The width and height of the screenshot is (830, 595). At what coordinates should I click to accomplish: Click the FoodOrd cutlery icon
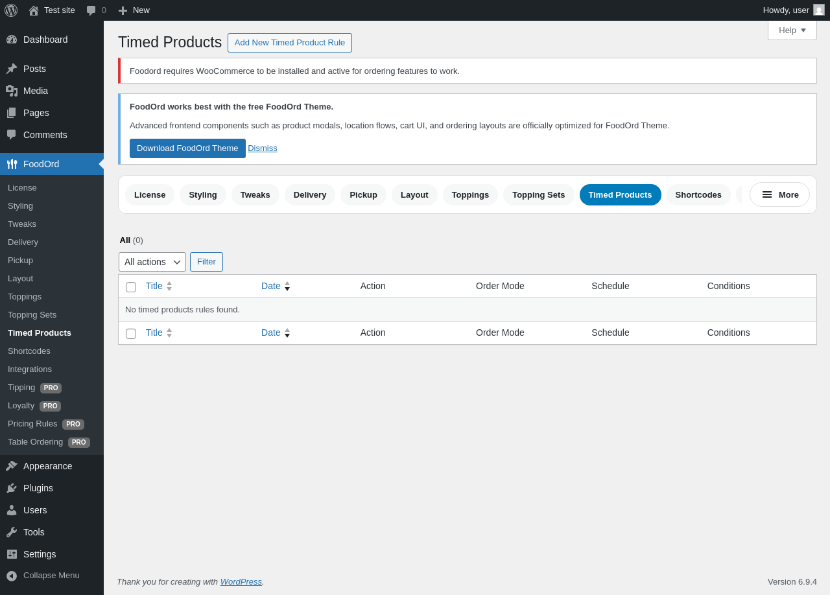click(x=12, y=164)
